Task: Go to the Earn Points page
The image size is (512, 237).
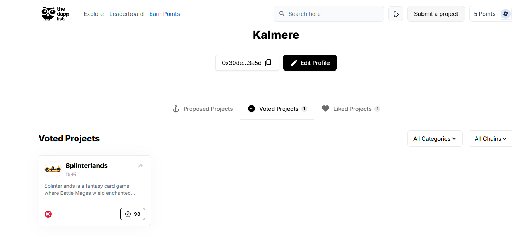Action: click(164, 14)
